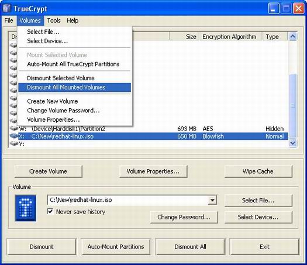Click the Exit button
Screen dimensions: 307x265
coord(264,247)
